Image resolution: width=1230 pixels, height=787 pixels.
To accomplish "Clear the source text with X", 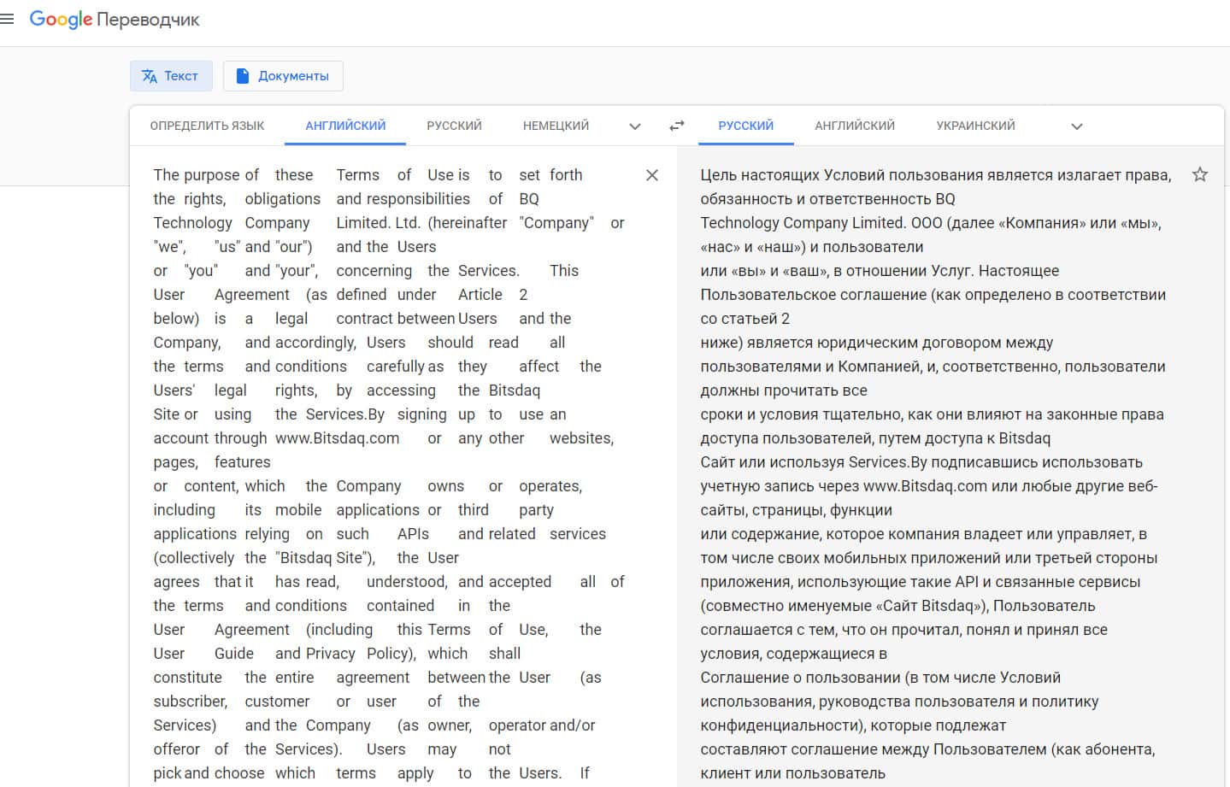I will [652, 175].
